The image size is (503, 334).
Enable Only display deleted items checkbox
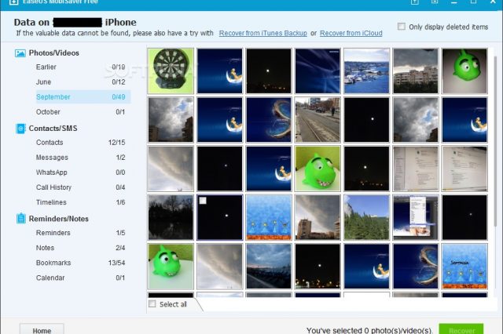[402, 27]
